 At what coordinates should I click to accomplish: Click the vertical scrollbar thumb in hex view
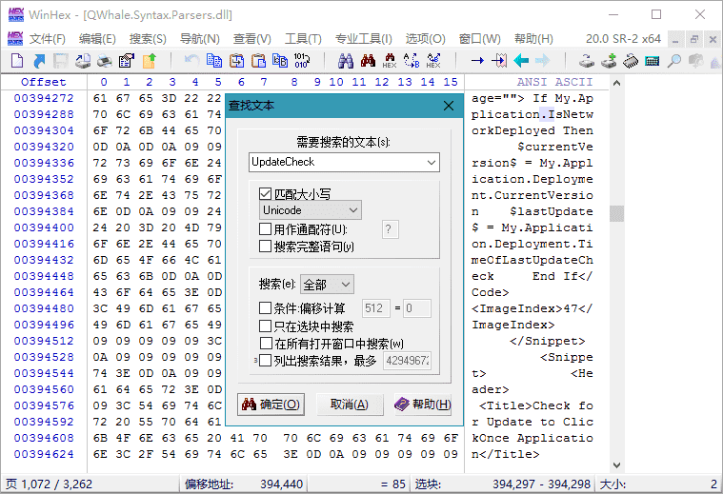pos(615,213)
